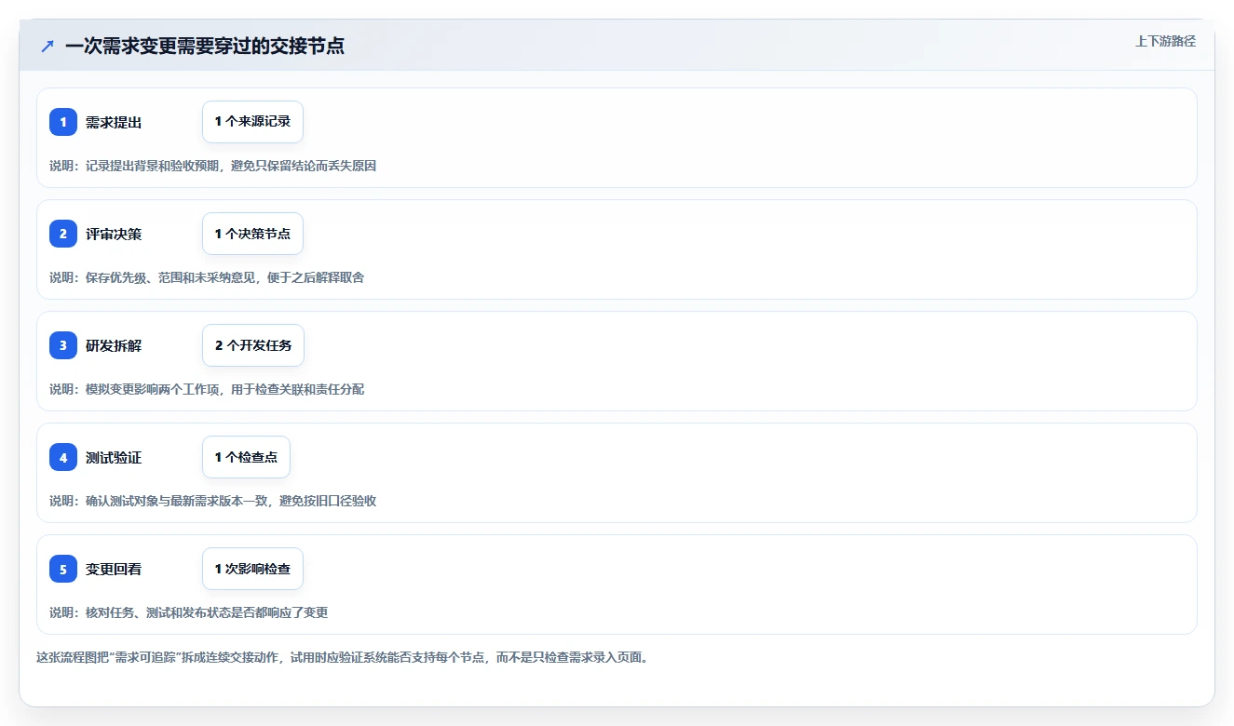Open the 1 个检查点 chip
The height and width of the screenshot is (726, 1234).
tap(246, 457)
